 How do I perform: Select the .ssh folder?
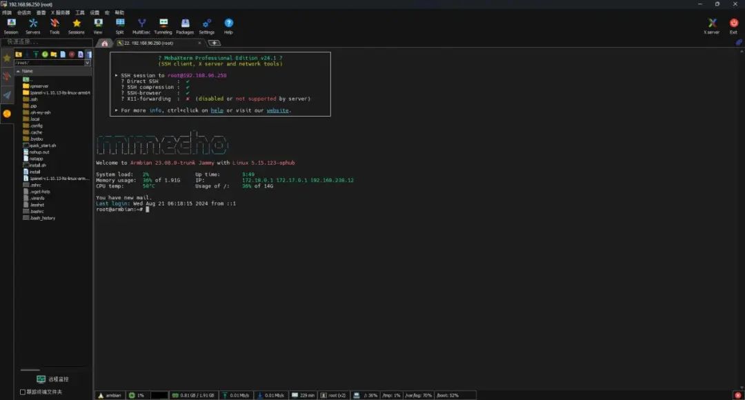[x=30, y=99]
